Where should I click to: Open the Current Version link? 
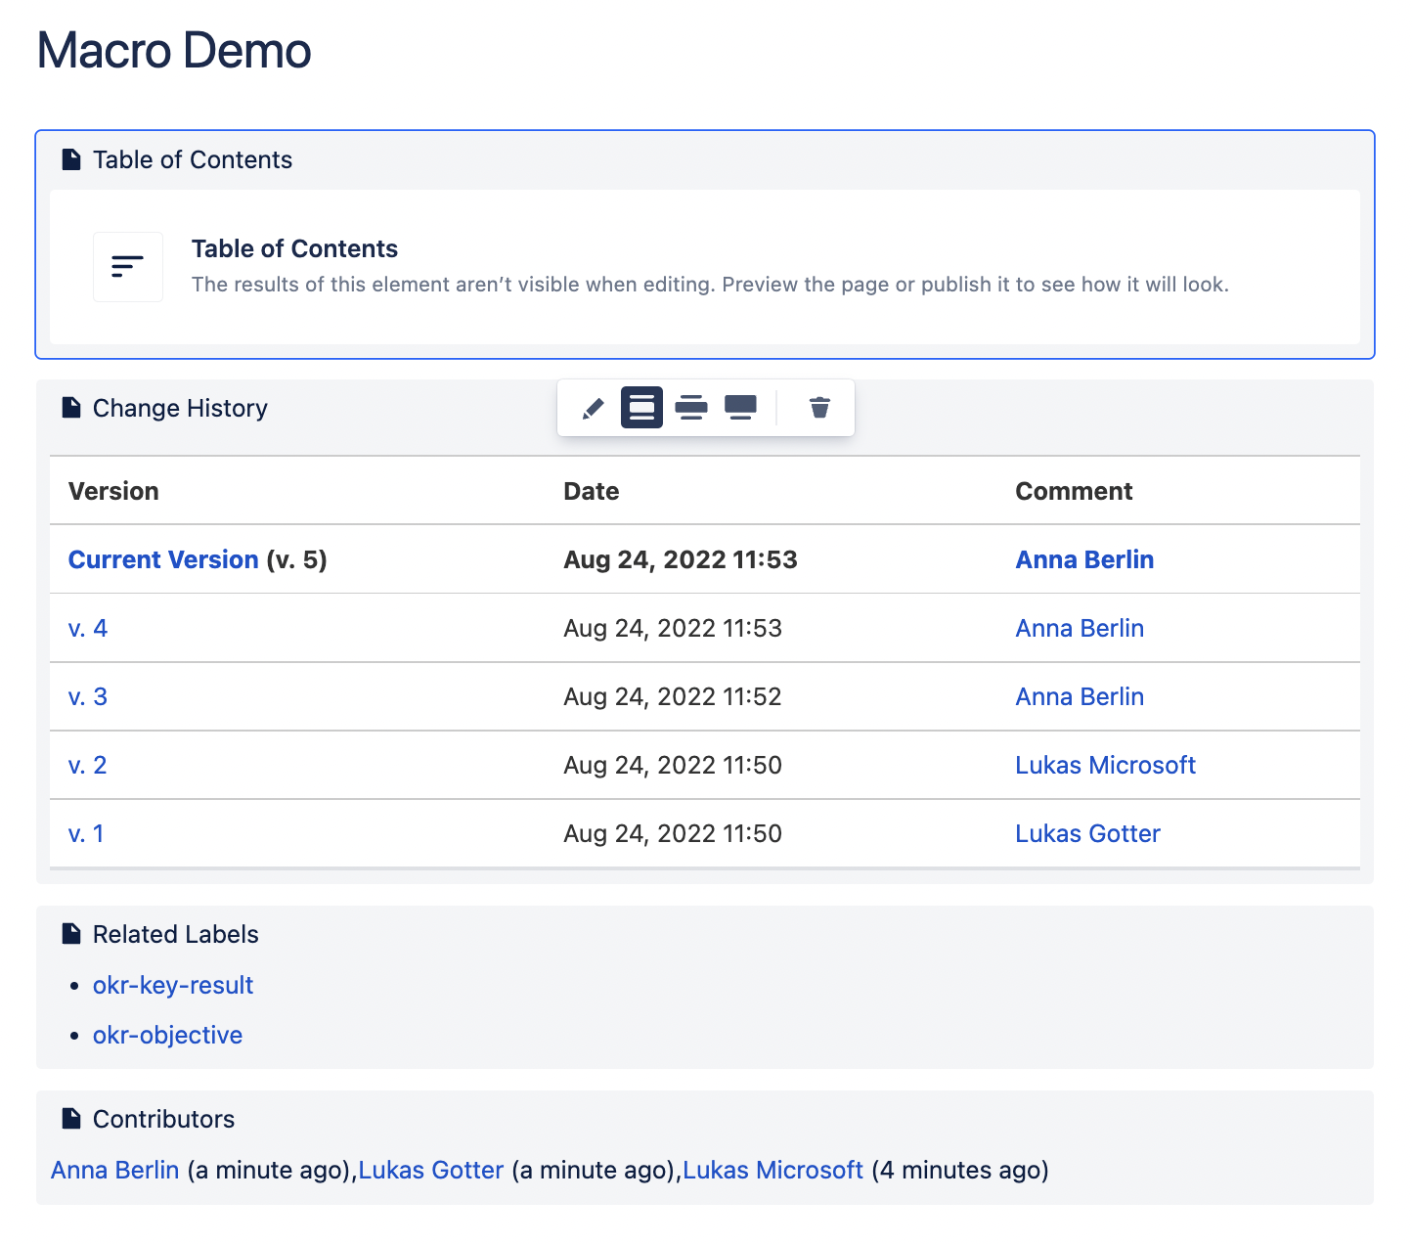click(x=163, y=559)
